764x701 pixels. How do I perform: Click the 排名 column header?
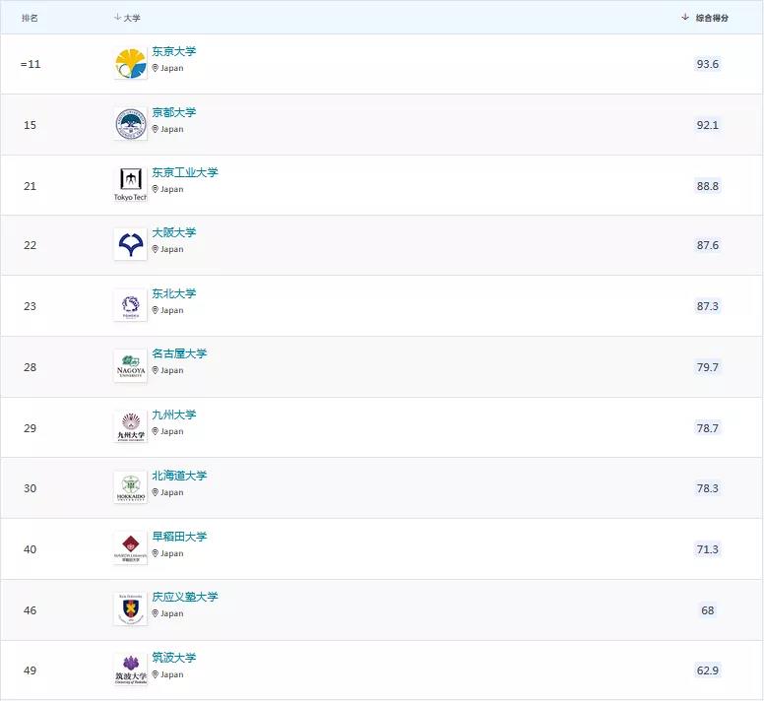click(x=30, y=18)
